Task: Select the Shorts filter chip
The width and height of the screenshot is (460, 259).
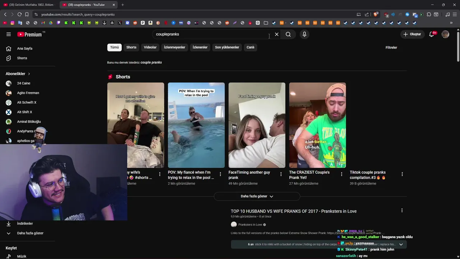Action: (131, 47)
